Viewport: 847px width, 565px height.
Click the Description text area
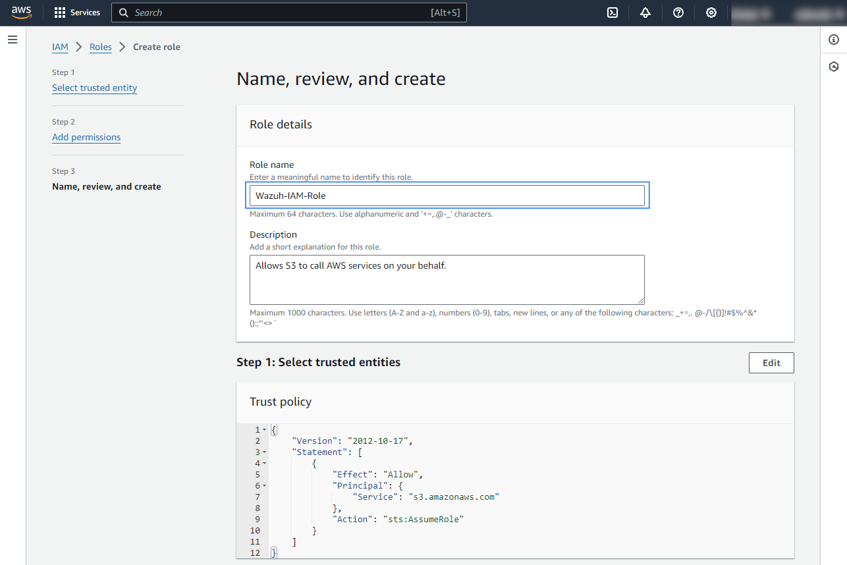447,279
